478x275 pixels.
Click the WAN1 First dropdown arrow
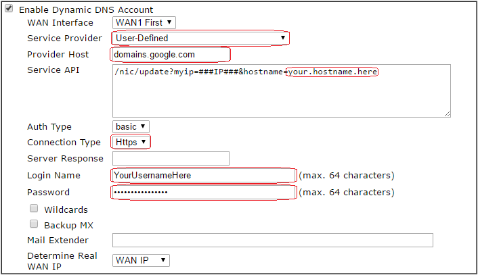coord(169,22)
